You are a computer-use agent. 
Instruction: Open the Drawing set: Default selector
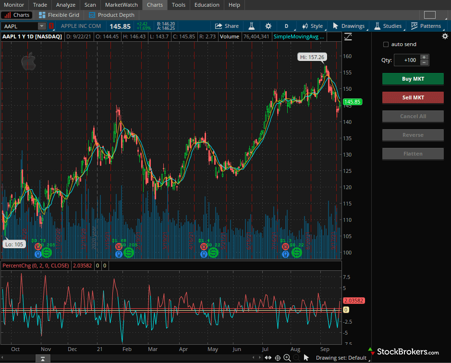click(341, 358)
